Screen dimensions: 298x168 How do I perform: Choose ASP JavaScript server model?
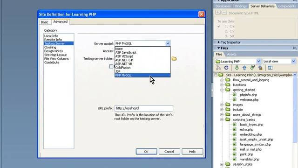pos(142,53)
